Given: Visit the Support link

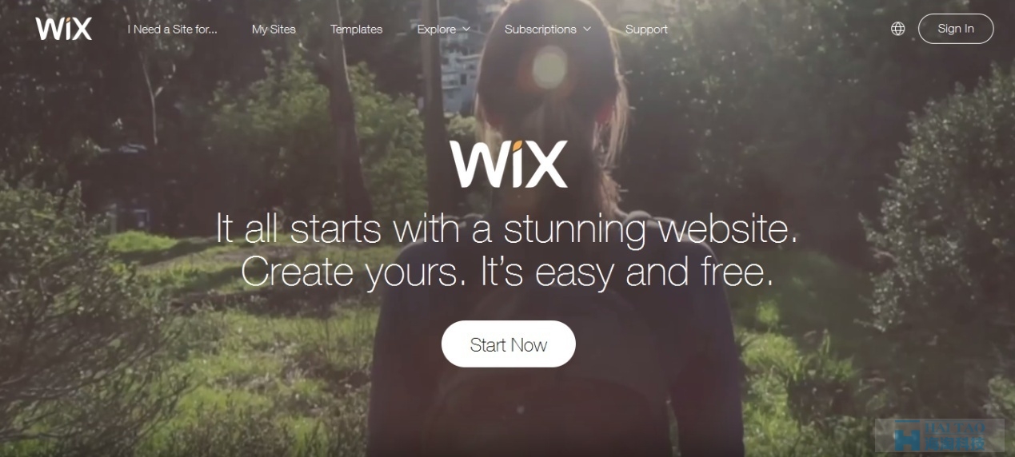Looking at the screenshot, I should tap(646, 29).
